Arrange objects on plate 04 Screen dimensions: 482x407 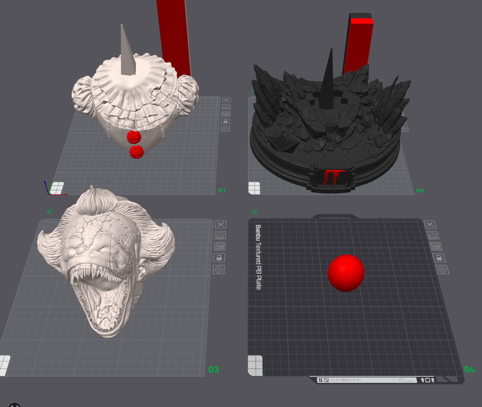(x=436, y=246)
